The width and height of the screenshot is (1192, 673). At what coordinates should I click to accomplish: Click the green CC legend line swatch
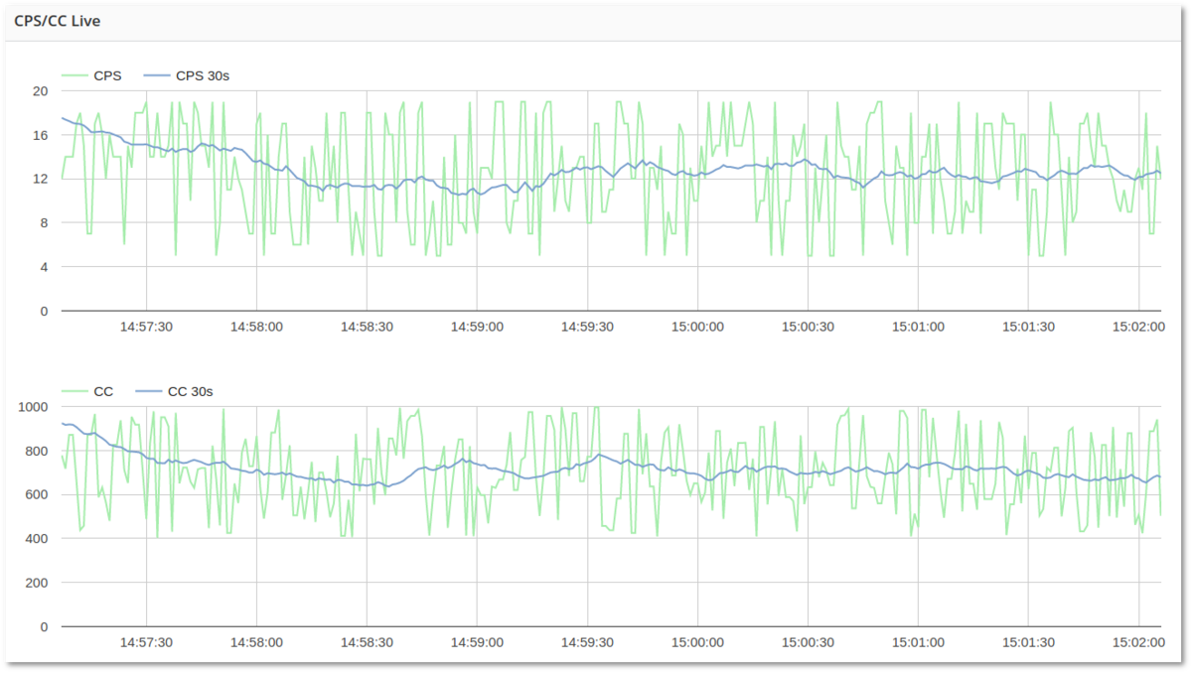75,391
